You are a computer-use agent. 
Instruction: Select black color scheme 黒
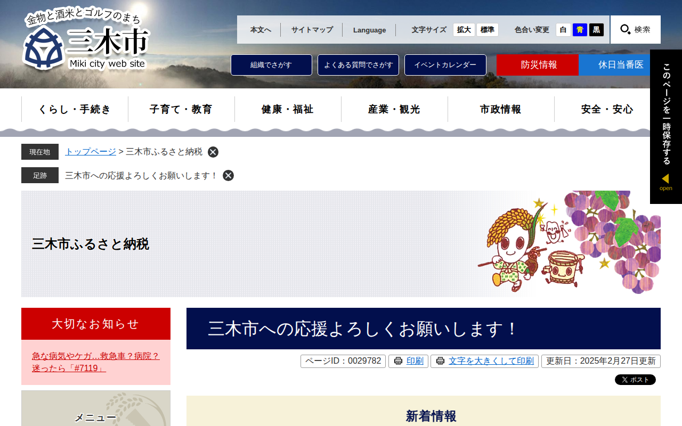click(596, 30)
